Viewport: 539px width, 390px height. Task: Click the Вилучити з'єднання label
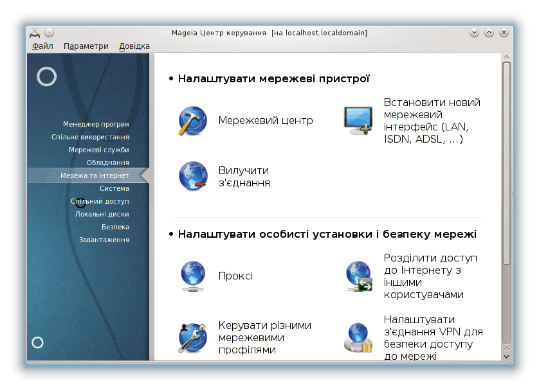pyautogui.click(x=244, y=177)
